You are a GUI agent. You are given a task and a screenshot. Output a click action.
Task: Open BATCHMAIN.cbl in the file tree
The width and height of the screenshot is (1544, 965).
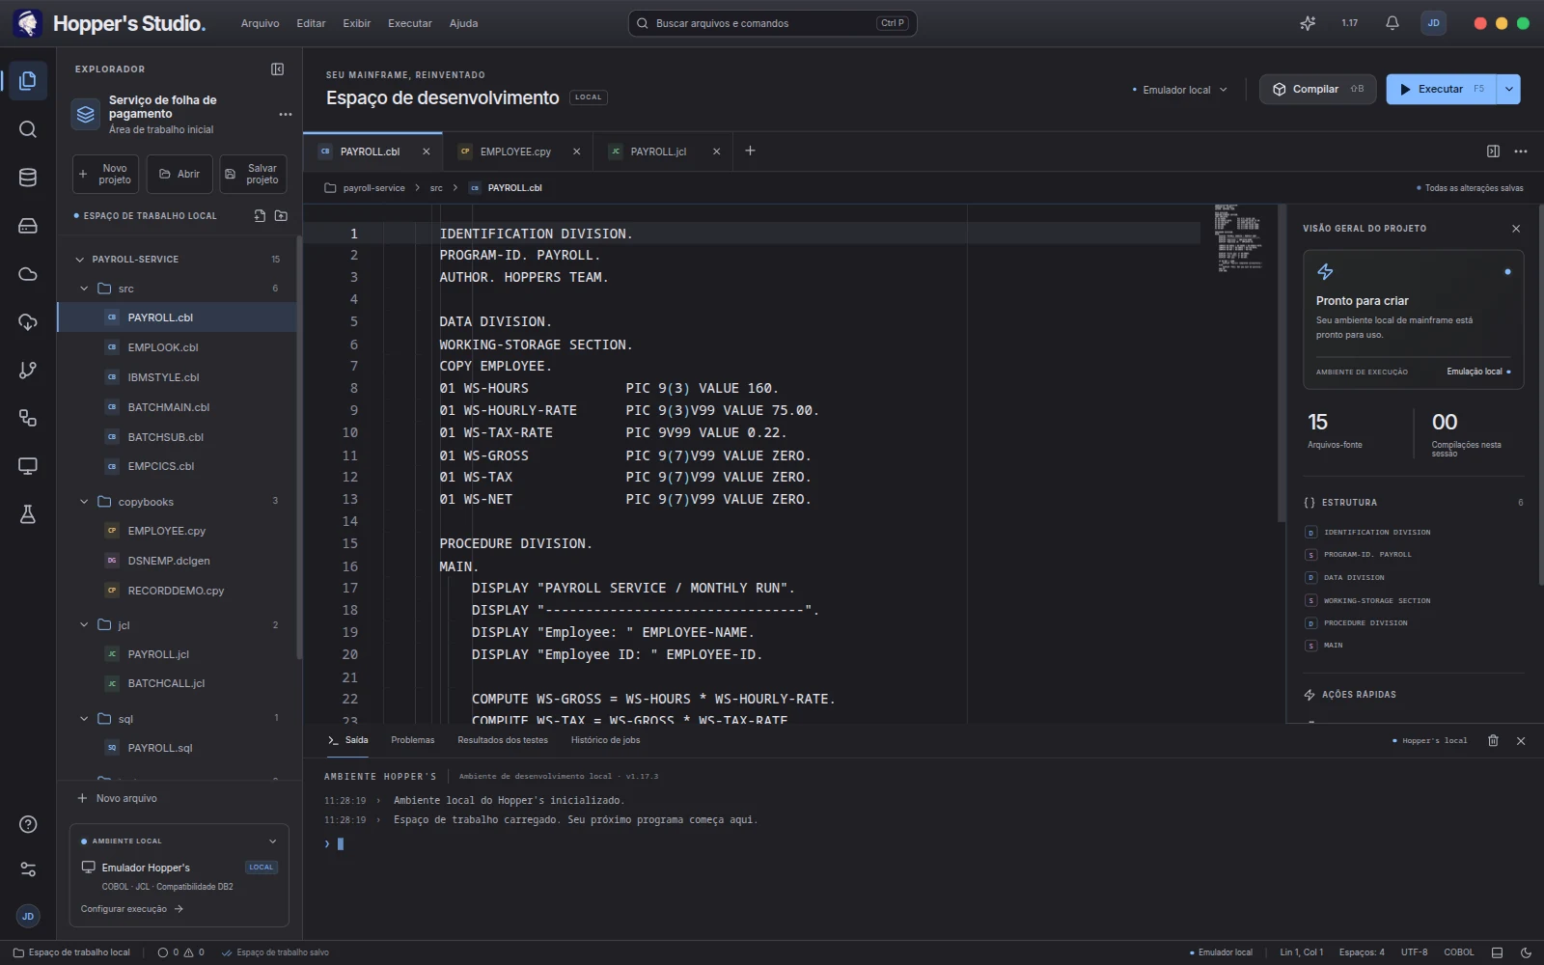click(x=177, y=407)
